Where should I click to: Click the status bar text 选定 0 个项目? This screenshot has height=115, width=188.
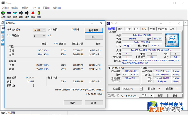(x=8, y=113)
